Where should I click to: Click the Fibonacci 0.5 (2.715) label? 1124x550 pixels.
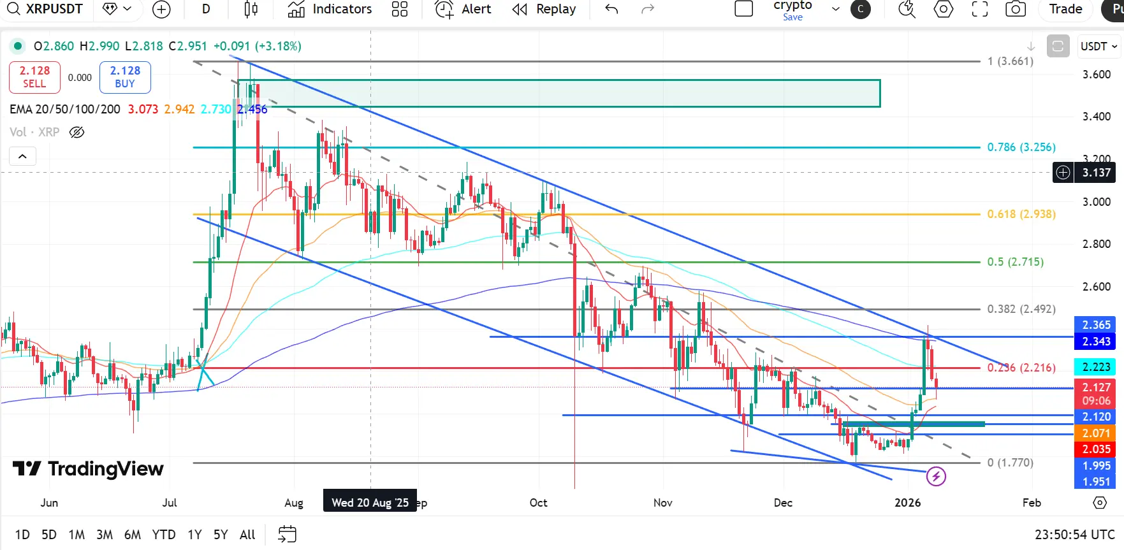click(1016, 262)
